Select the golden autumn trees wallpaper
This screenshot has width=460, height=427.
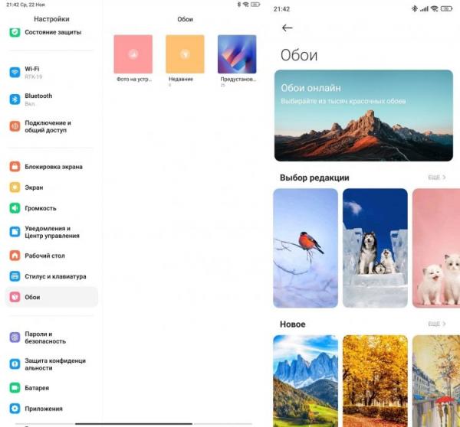[375, 381]
